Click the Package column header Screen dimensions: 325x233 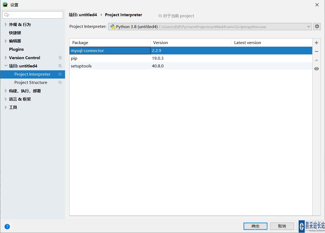(x=110, y=42)
